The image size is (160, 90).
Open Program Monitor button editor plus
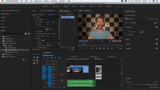click(120, 48)
